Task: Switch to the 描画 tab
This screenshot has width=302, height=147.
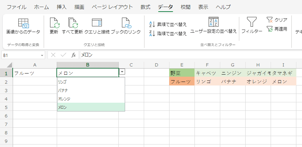Action: pos(79,7)
